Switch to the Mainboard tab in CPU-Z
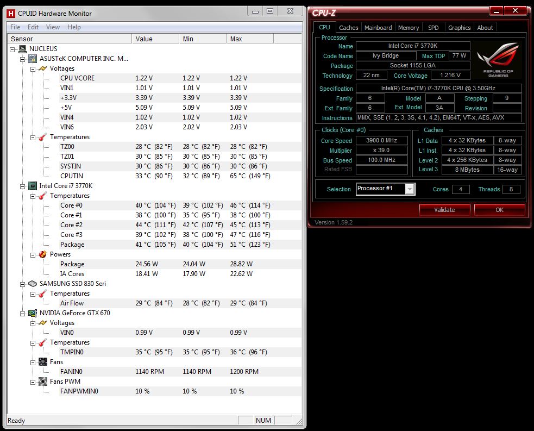The width and height of the screenshot is (534, 431). [x=378, y=28]
